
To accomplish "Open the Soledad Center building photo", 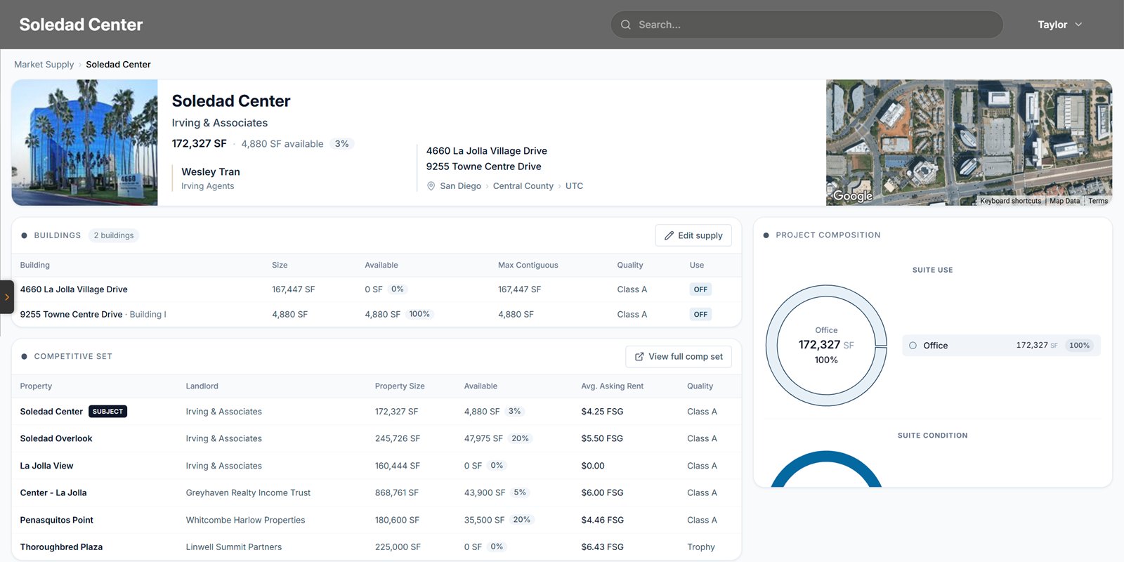I will tap(84, 143).
